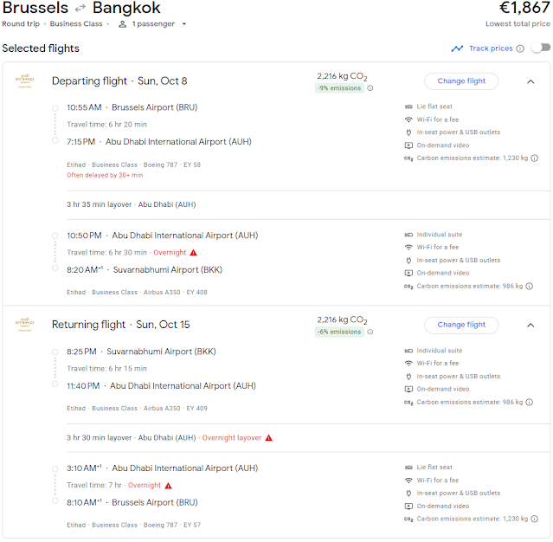Image resolution: width=553 pixels, height=542 pixels.
Task: Click Wi-Fi icon for EY 58 flight
Action: pyautogui.click(x=408, y=119)
